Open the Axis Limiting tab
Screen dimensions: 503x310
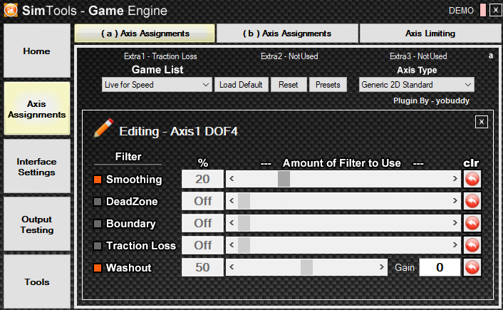coord(430,33)
